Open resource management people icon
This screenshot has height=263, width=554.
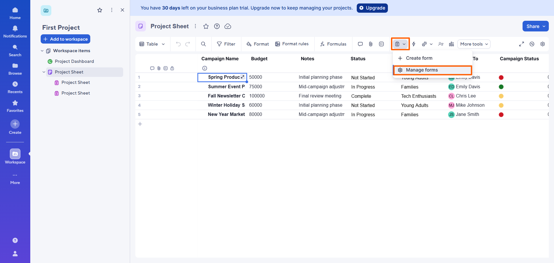[441, 44]
